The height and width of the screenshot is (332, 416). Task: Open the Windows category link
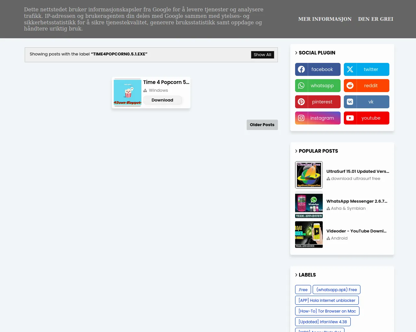tap(158, 90)
